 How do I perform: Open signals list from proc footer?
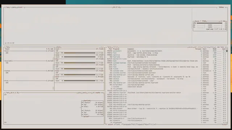coord(140,124)
